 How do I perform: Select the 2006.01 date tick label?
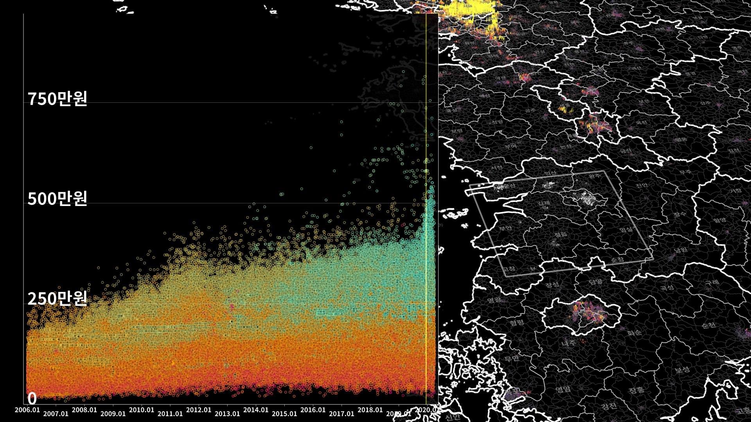27,410
